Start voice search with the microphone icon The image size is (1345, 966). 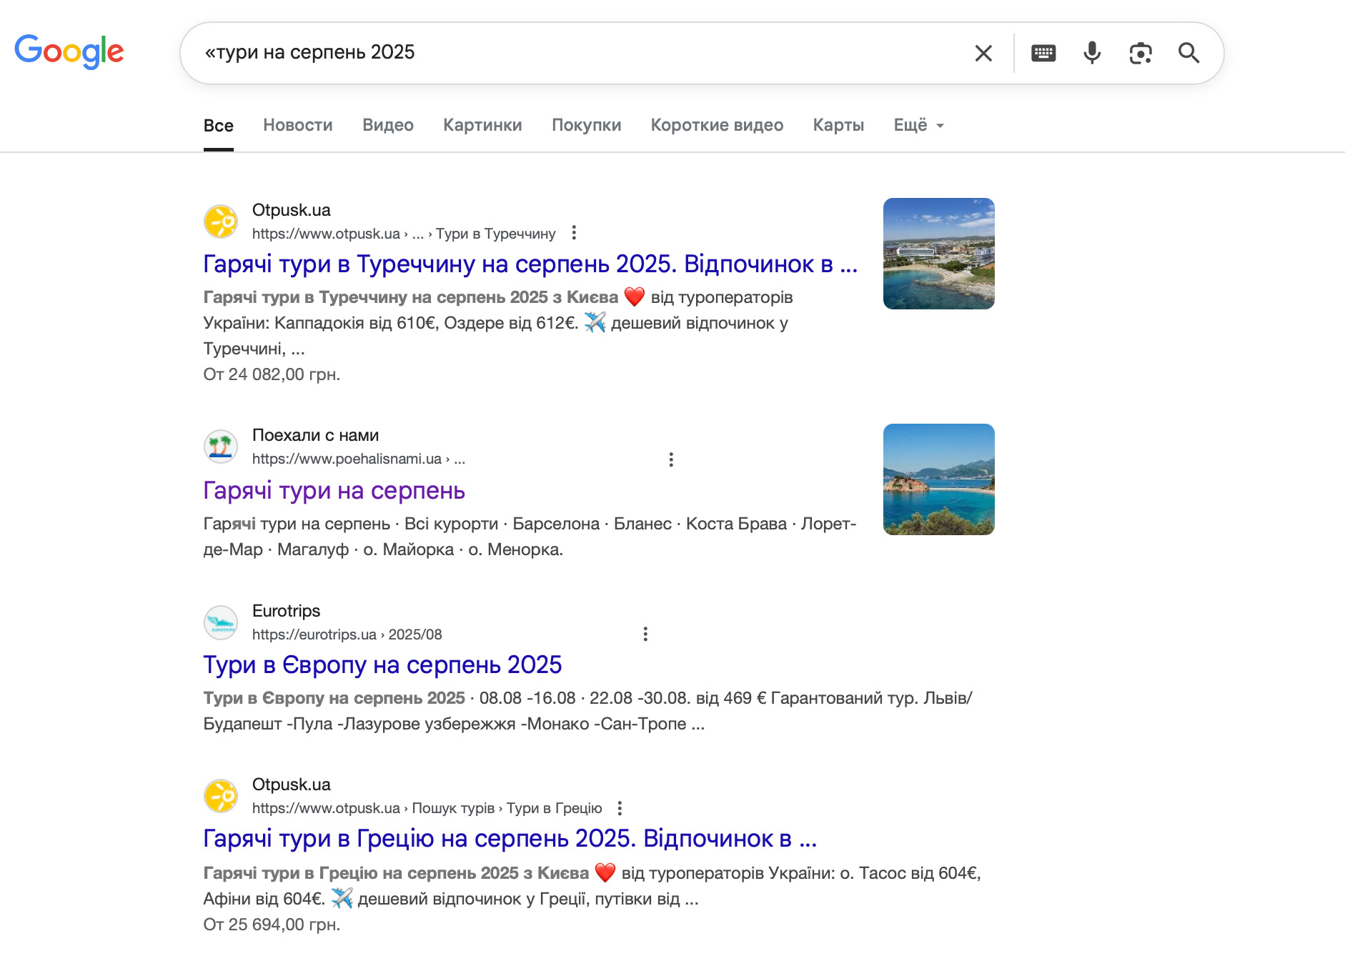(1092, 53)
